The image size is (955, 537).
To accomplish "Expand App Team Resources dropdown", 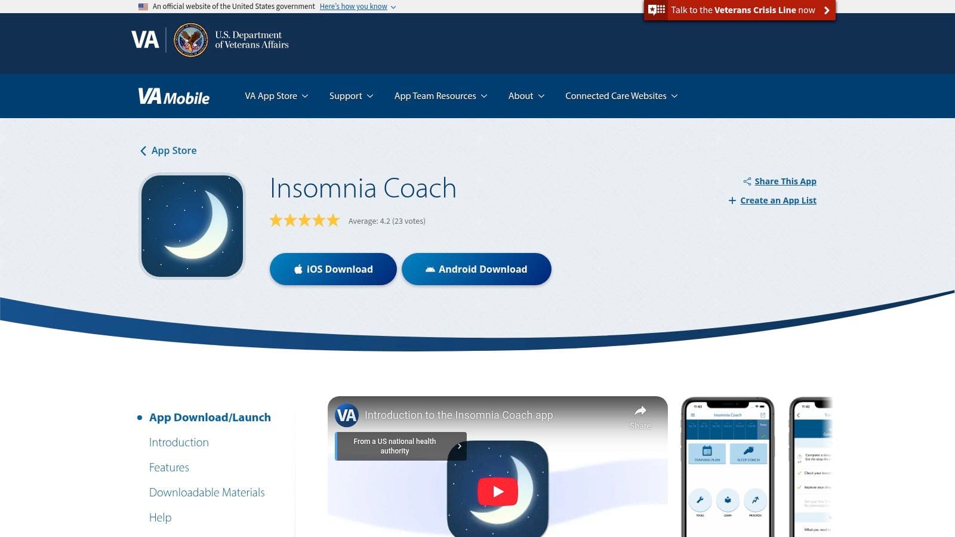I will [440, 96].
